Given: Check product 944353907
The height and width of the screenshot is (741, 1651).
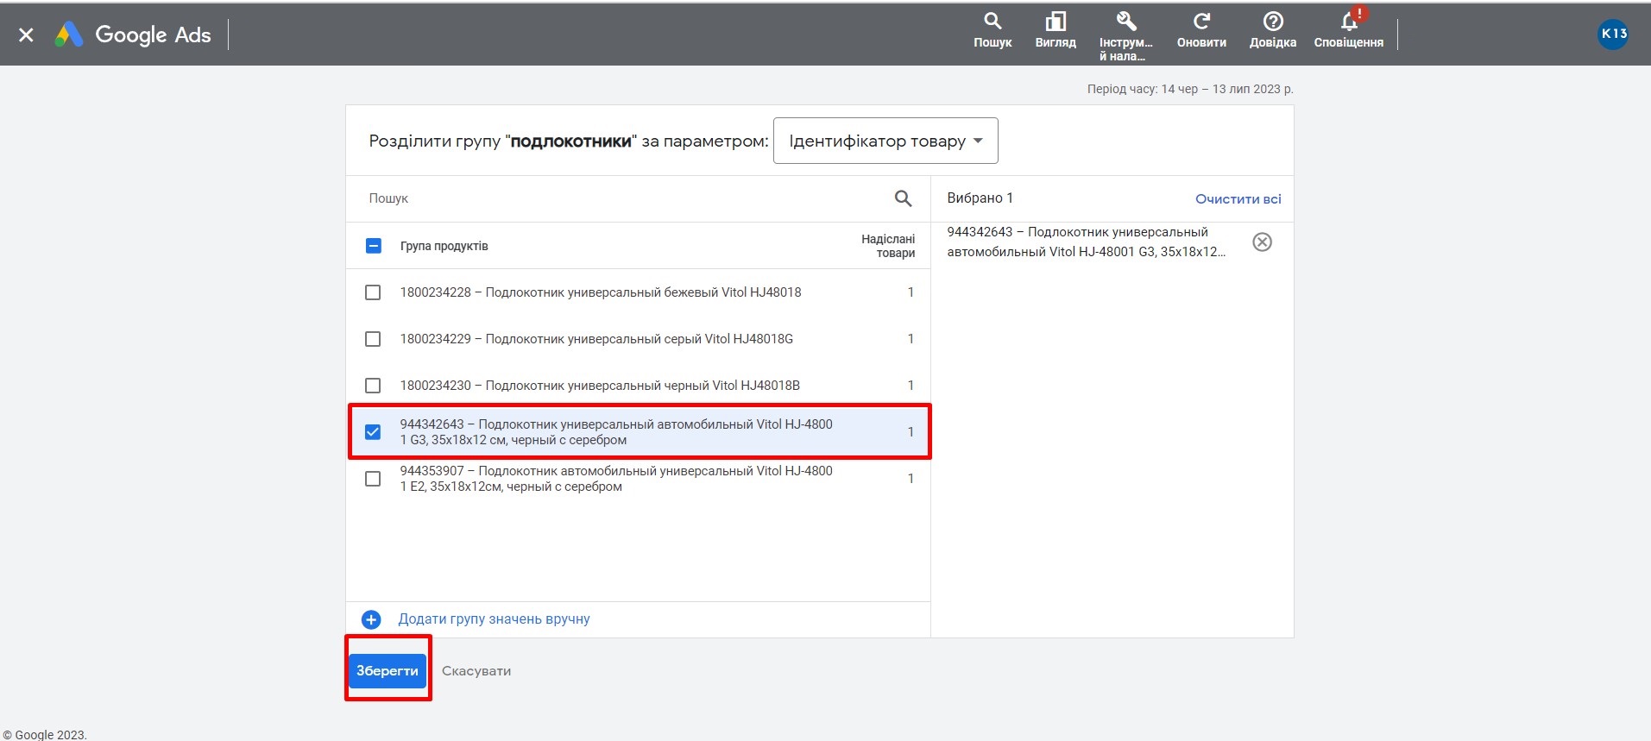Looking at the screenshot, I should pyautogui.click(x=373, y=479).
